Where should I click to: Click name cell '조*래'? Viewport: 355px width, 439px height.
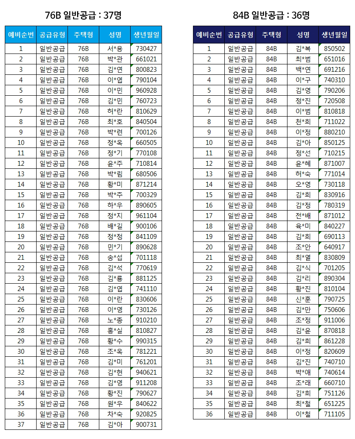click(x=303, y=383)
